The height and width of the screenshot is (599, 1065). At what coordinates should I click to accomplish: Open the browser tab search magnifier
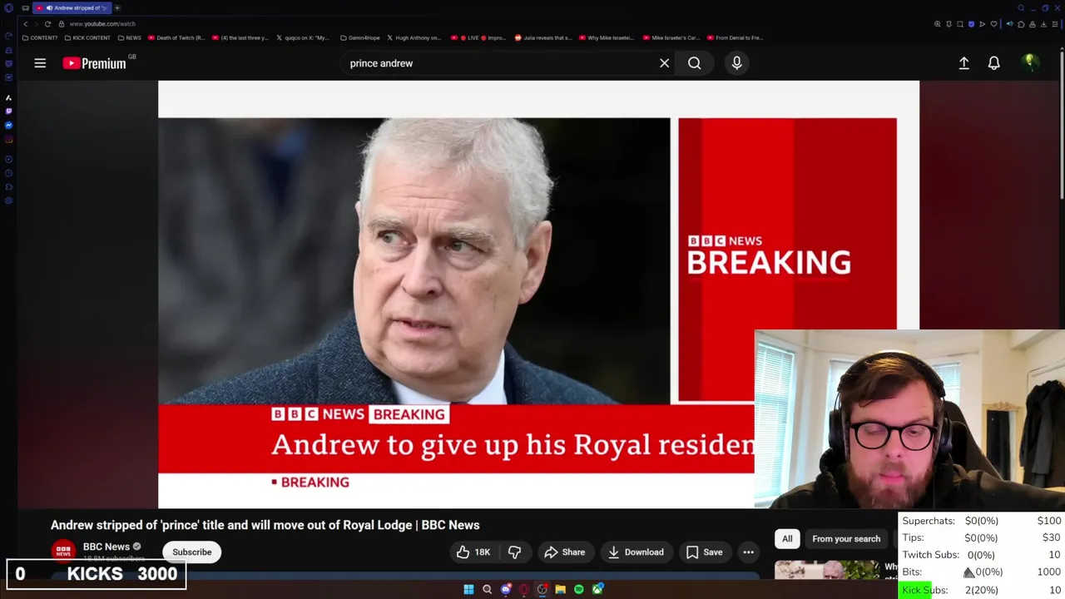click(x=1021, y=7)
